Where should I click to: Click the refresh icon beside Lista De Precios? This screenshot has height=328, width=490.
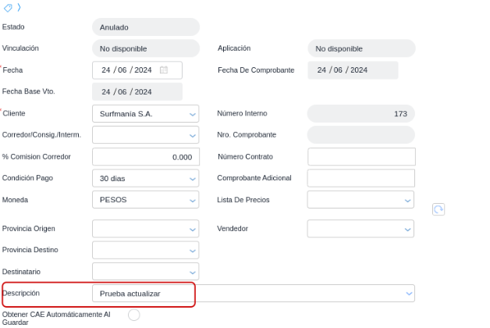click(x=439, y=209)
